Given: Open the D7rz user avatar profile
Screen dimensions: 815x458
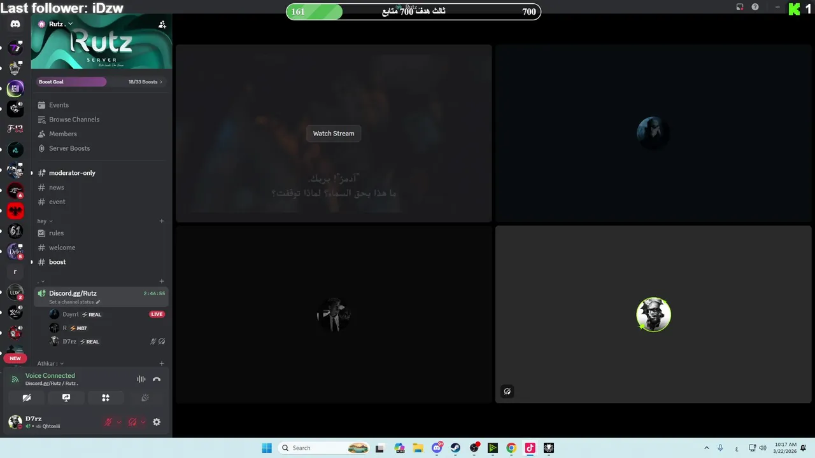Looking at the screenshot, I should coord(15,422).
